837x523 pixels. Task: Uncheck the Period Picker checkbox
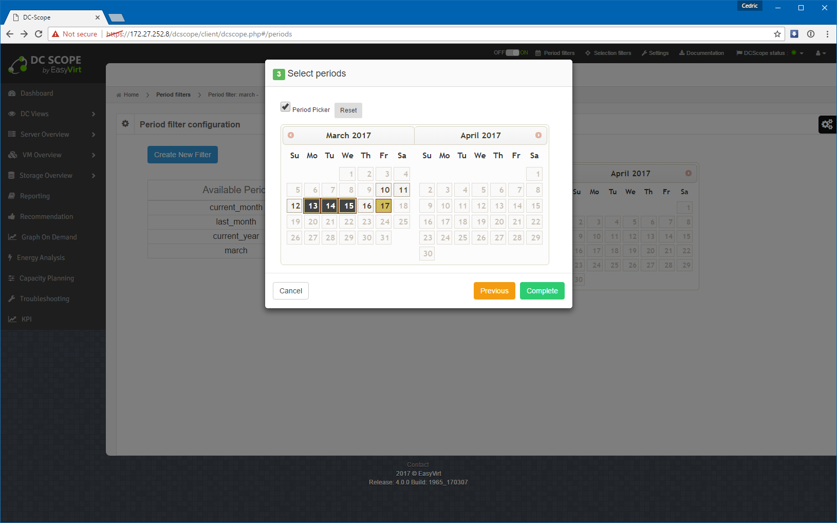pyautogui.click(x=286, y=107)
